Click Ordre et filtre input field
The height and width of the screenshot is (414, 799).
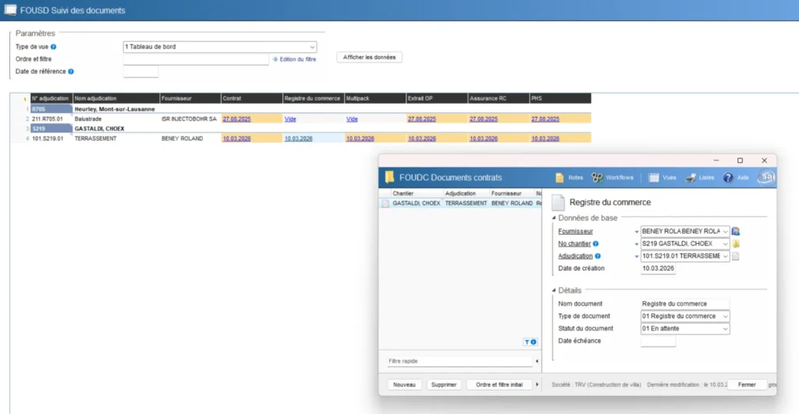point(196,59)
